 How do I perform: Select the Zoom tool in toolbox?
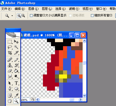point(16,101)
